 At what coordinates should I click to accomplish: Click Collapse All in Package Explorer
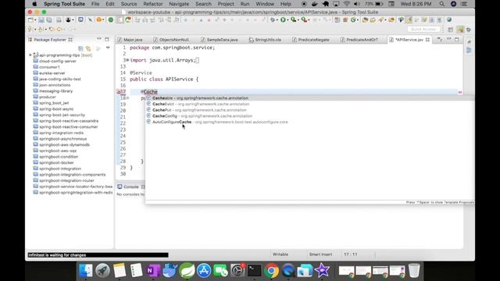point(80,48)
